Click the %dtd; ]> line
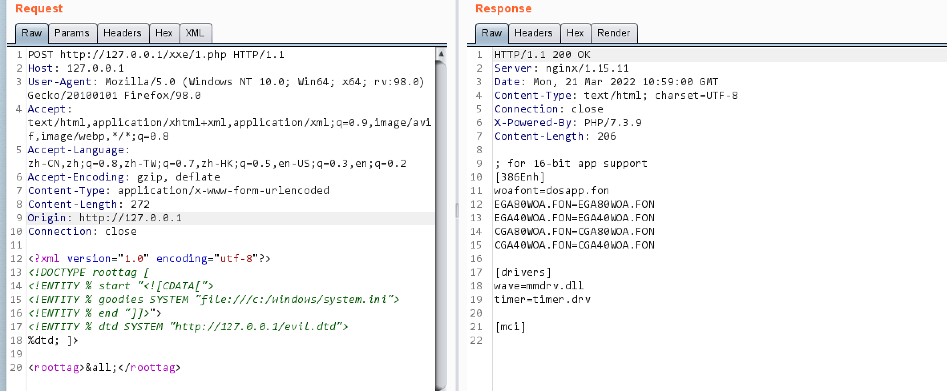The image size is (947, 391). [x=53, y=341]
